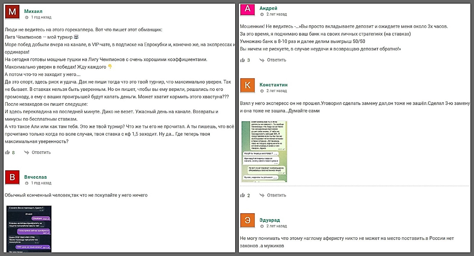Click the timestamp under Эдуарад's name
The height and width of the screenshot is (256, 474).
click(x=276, y=226)
